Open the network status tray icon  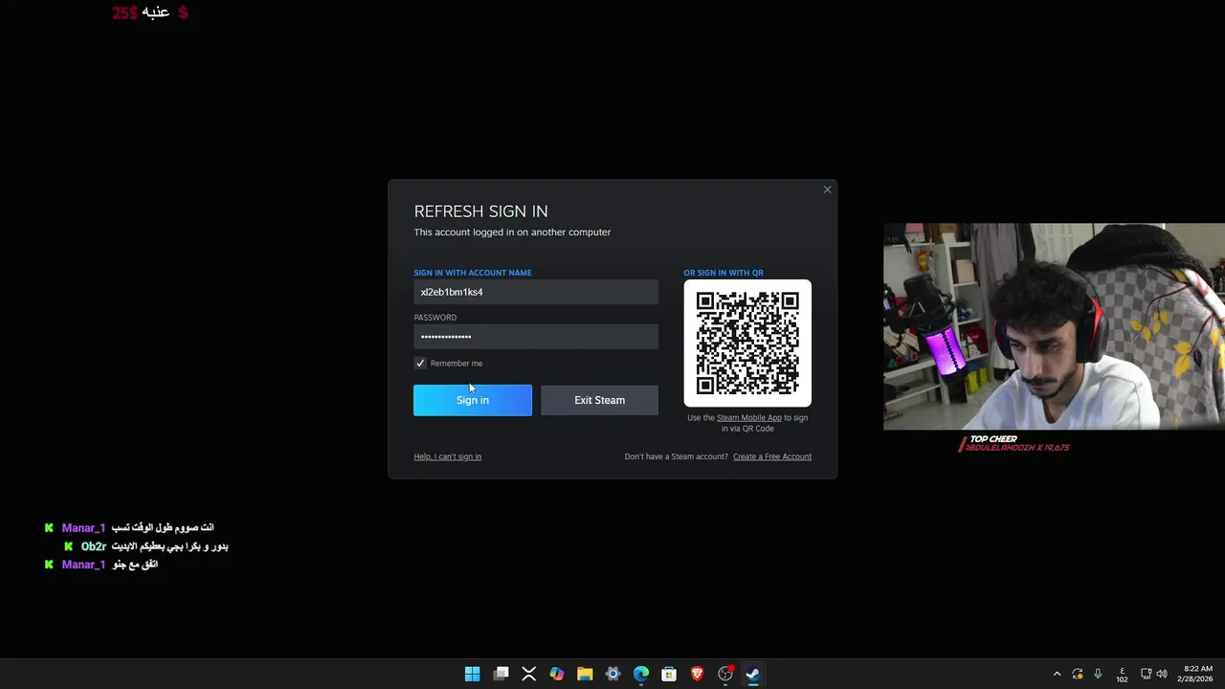[x=1146, y=674]
